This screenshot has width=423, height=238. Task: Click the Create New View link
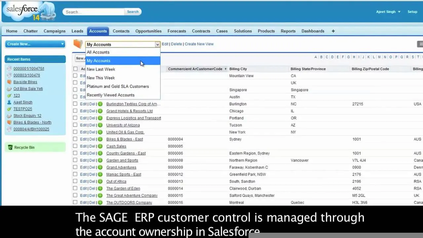click(x=199, y=44)
